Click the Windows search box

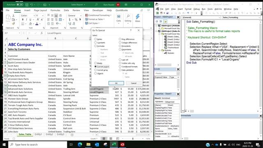38,144
